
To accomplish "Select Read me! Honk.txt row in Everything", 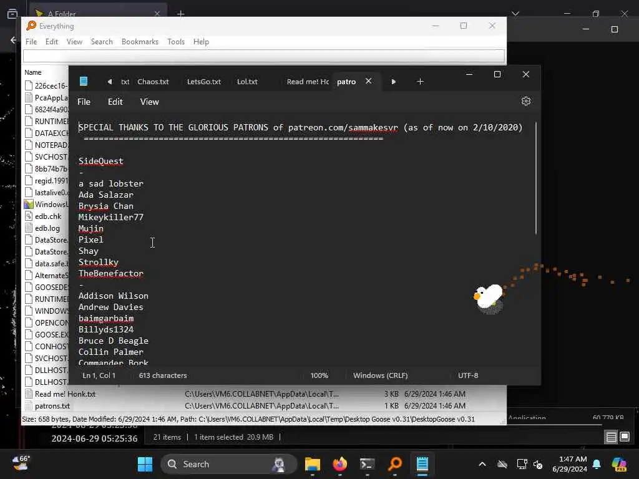I will point(264,394).
